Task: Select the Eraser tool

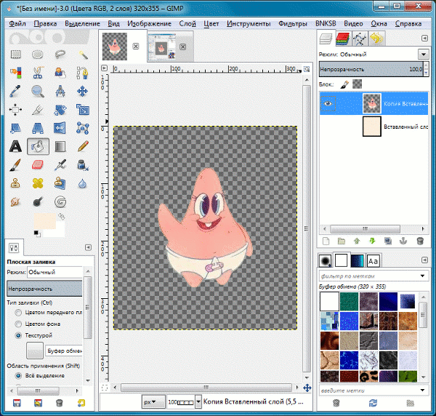Action: (x=38, y=165)
